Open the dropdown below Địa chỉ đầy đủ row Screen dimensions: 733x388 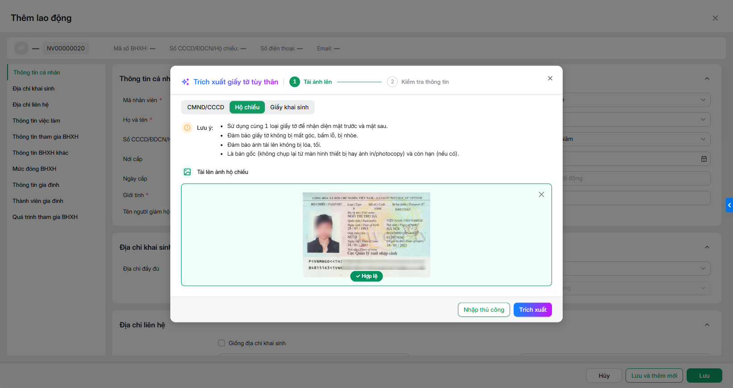(703, 288)
